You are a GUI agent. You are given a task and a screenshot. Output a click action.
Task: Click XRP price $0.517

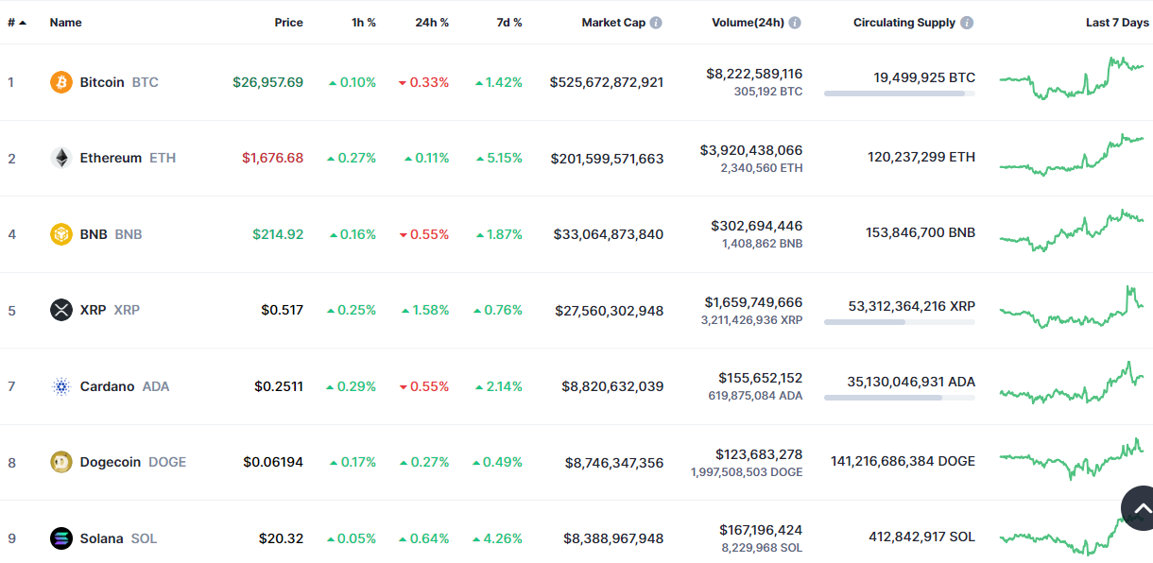pos(282,310)
